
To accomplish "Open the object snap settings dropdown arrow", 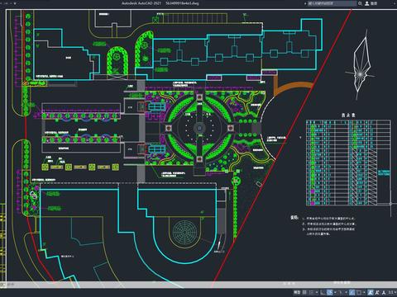I will click(364, 292).
